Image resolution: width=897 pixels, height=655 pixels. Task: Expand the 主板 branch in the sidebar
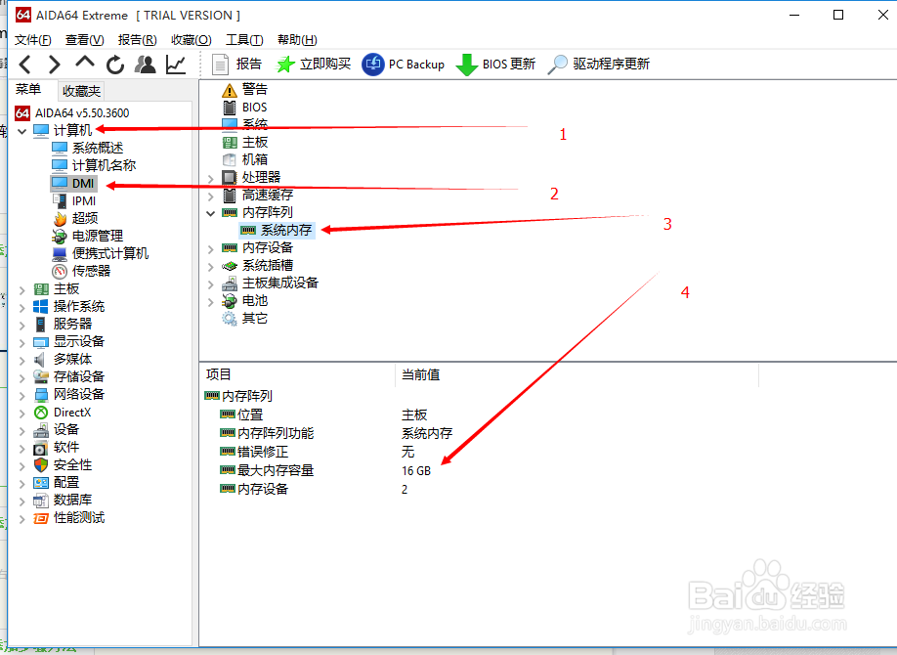(23, 287)
